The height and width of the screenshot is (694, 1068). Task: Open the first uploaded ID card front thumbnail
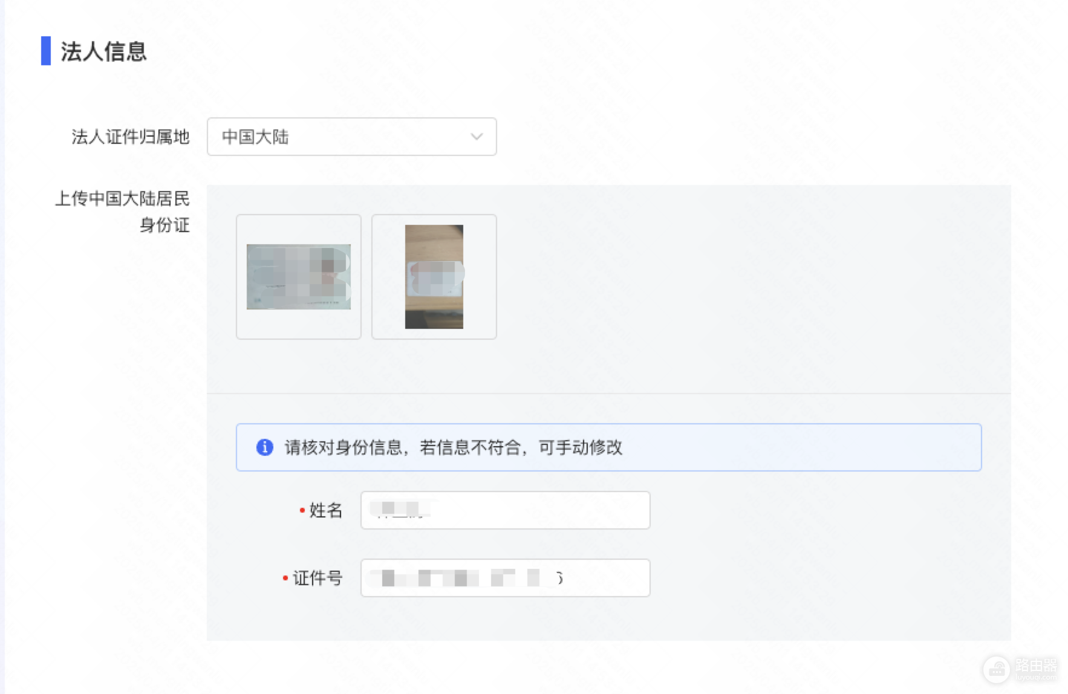click(299, 276)
